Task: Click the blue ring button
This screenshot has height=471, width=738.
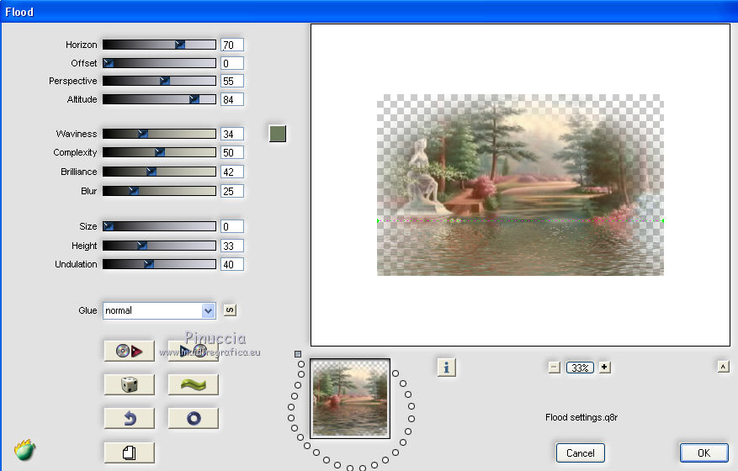Action: coord(193,418)
